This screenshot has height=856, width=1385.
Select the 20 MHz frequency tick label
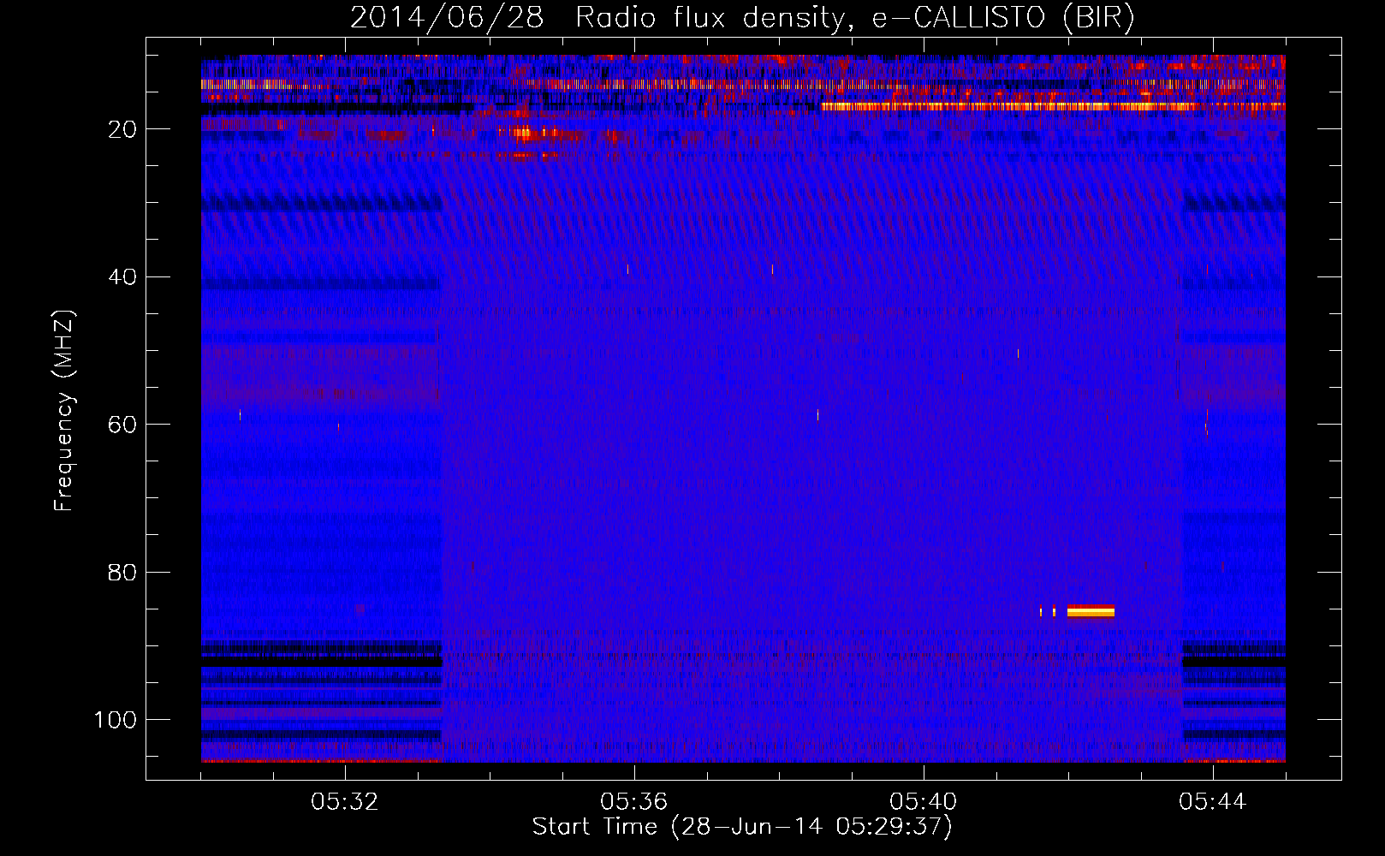pyautogui.click(x=123, y=129)
